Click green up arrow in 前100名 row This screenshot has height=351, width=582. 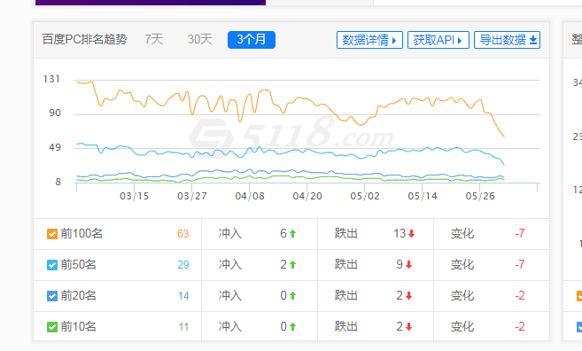click(292, 234)
